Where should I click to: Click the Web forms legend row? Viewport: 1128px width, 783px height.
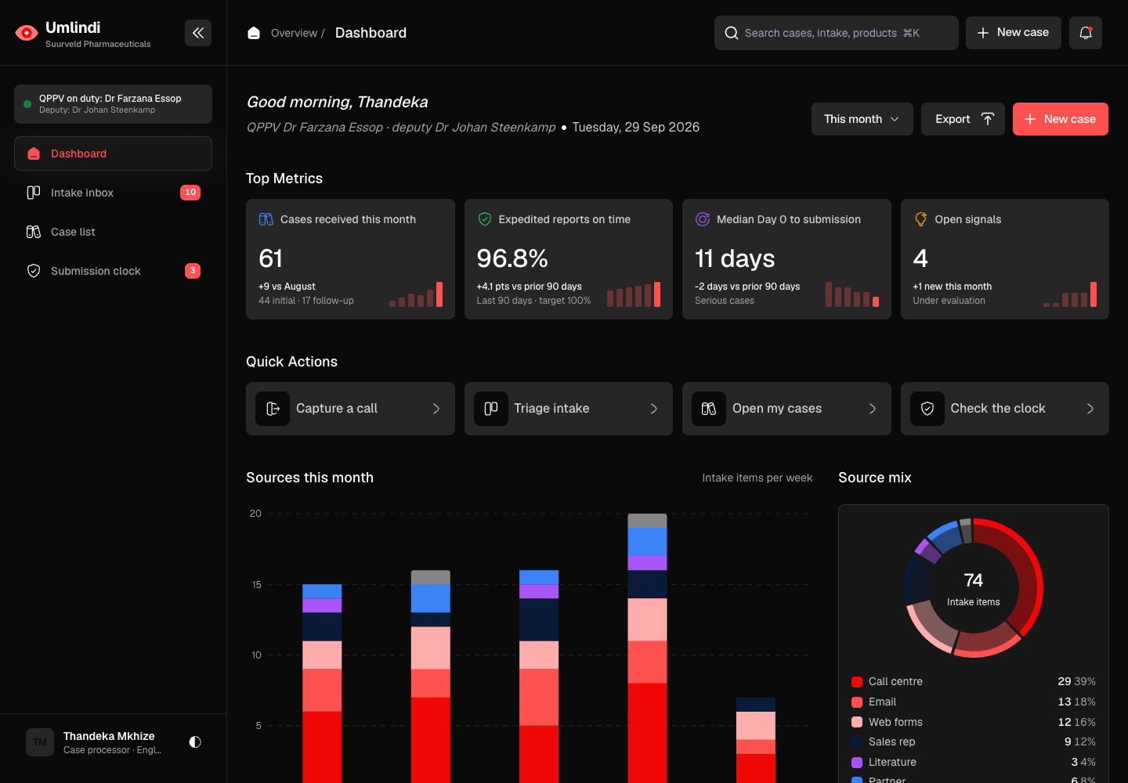(x=974, y=722)
